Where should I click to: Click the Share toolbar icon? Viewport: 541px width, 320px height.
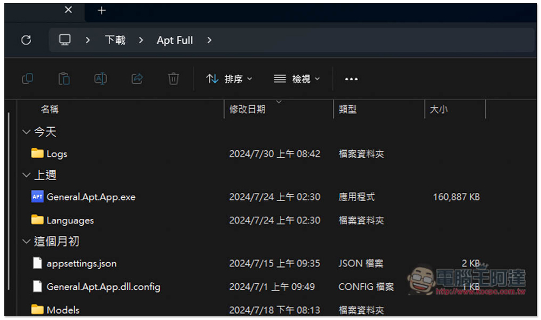tap(137, 78)
